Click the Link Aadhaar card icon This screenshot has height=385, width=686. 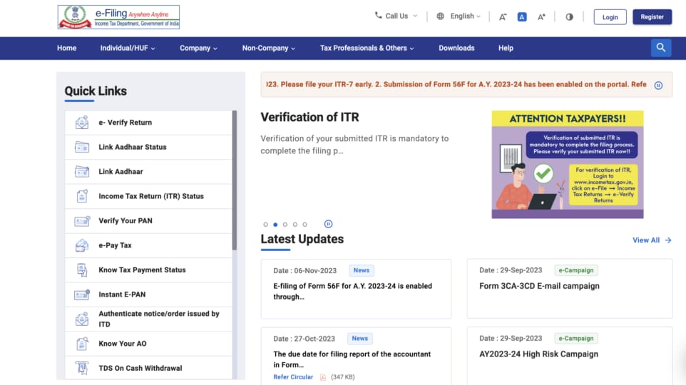(82, 172)
